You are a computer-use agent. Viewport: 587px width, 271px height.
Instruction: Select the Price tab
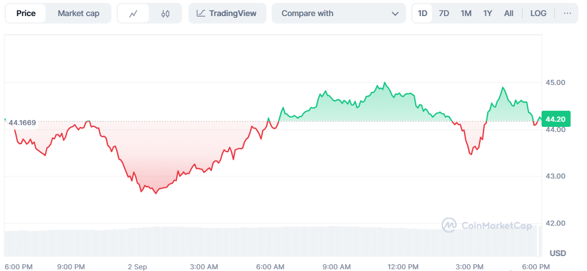click(26, 13)
